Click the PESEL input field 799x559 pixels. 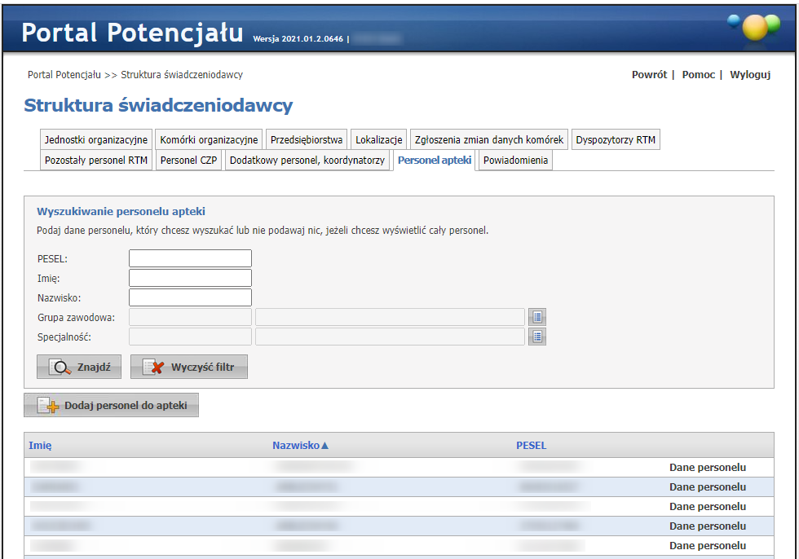coord(190,258)
